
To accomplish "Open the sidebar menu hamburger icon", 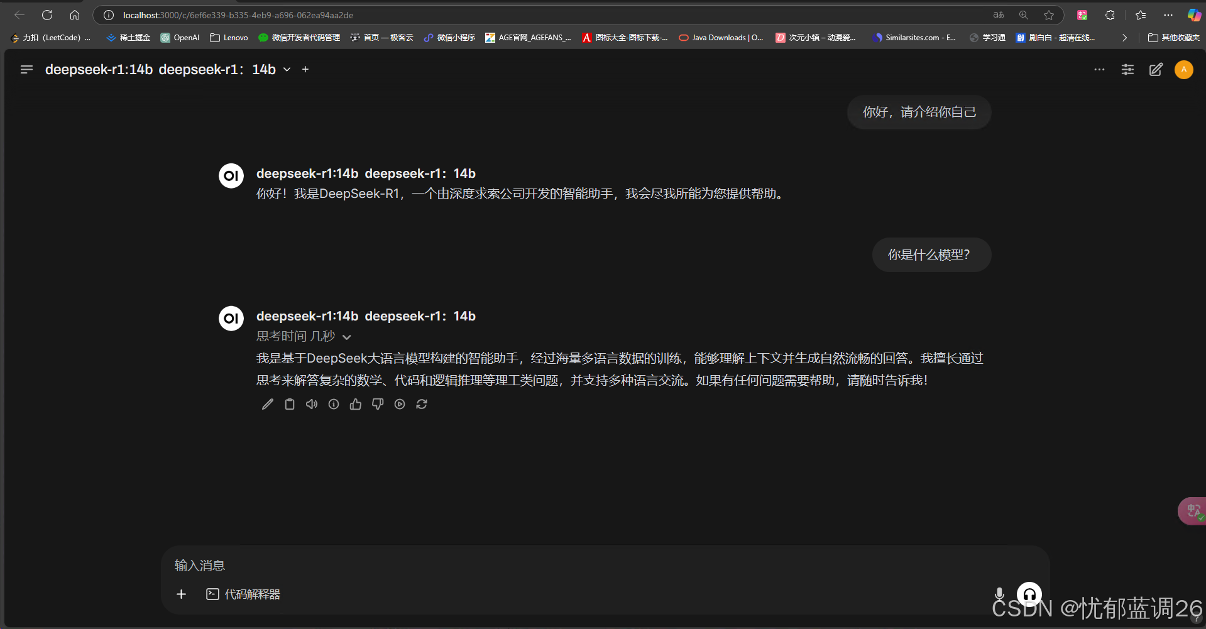I will [26, 69].
